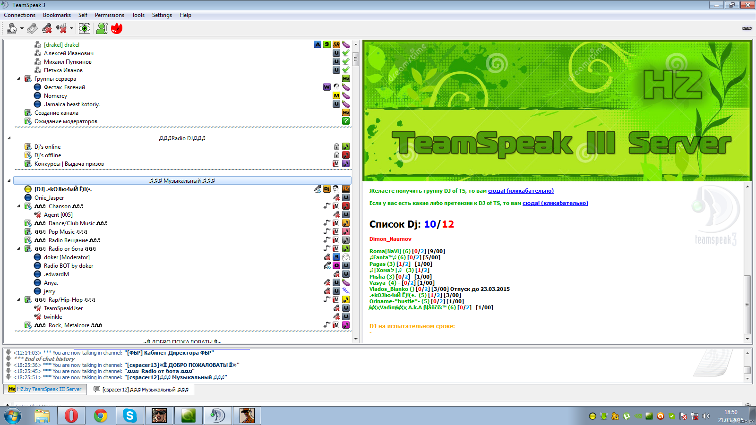The width and height of the screenshot is (756, 425).
Task: Select user [drakel] drakel
Action: click(61, 45)
